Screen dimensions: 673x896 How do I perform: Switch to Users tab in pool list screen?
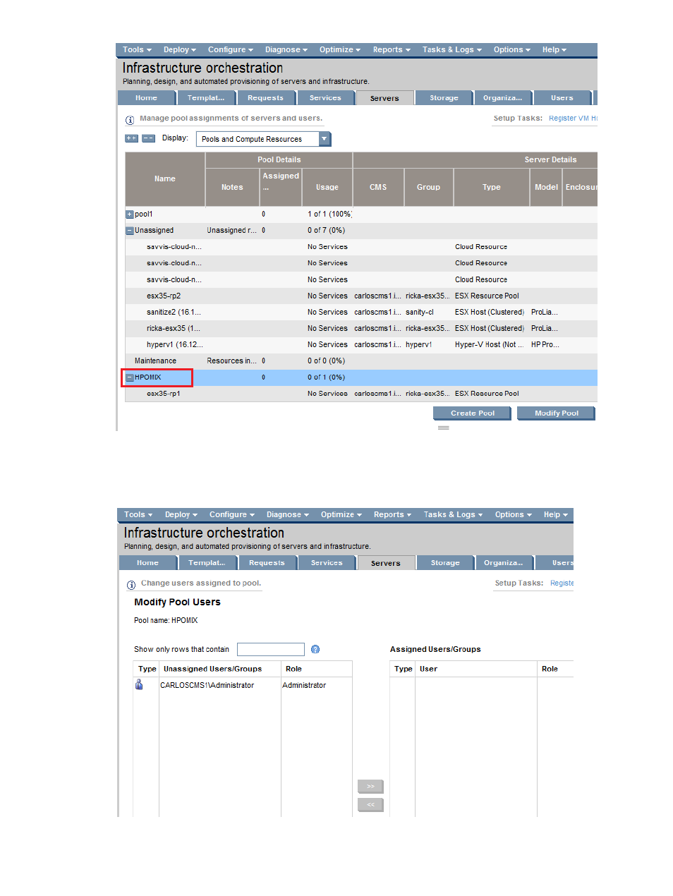coord(562,98)
